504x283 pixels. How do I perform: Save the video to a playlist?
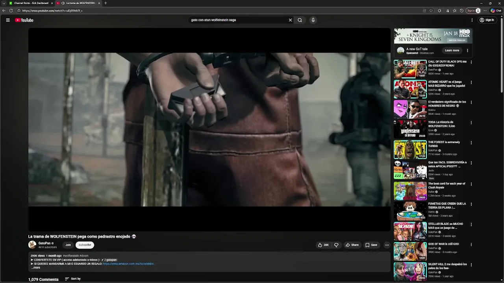pos(371,245)
